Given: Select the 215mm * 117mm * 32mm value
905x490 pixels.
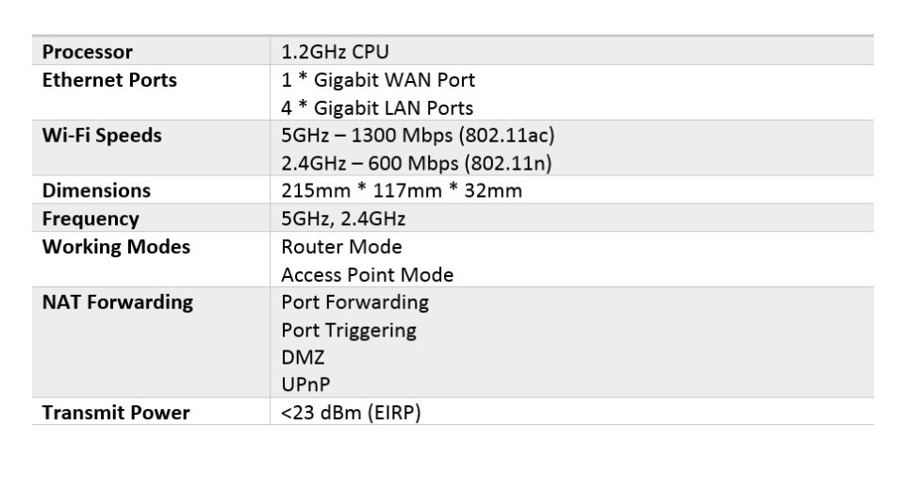Looking at the screenshot, I should coord(402,190).
